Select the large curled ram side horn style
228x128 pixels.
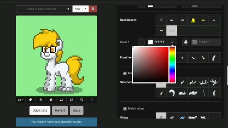(172, 93)
